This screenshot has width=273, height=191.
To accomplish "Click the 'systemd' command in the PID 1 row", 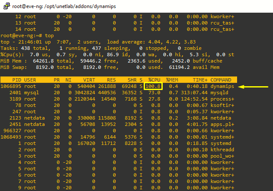I will point(221,143).
